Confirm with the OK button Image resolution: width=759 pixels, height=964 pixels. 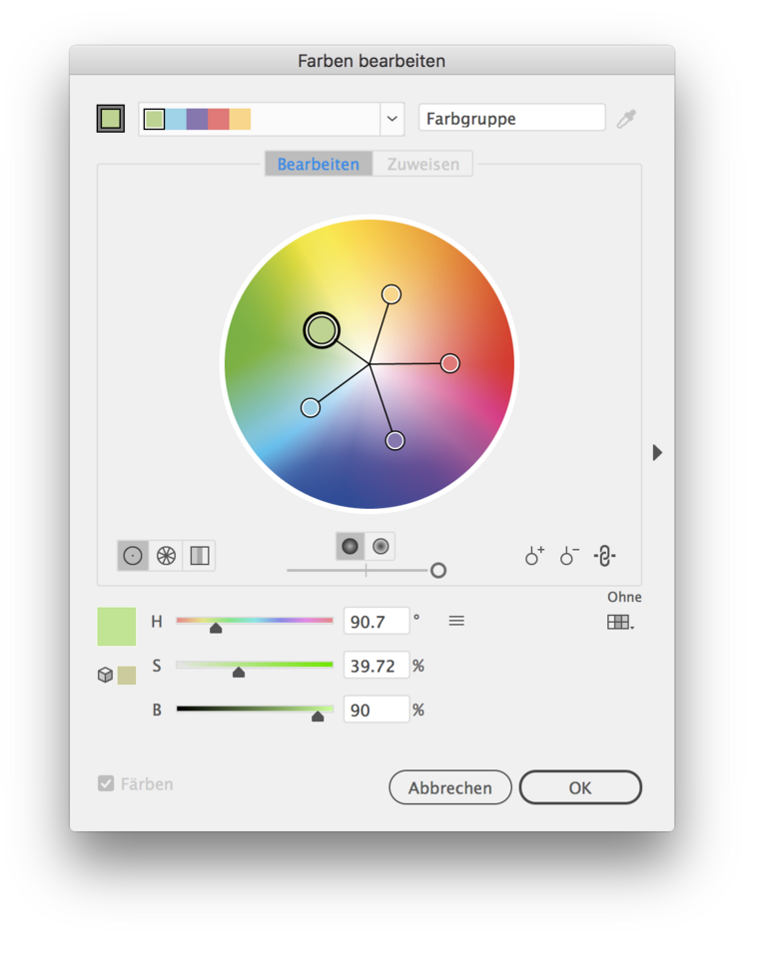pos(580,787)
